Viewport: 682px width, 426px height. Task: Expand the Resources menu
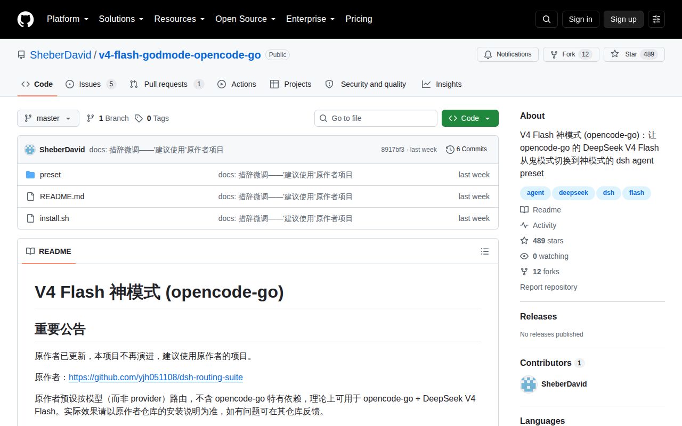pyautogui.click(x=180, y=19)
